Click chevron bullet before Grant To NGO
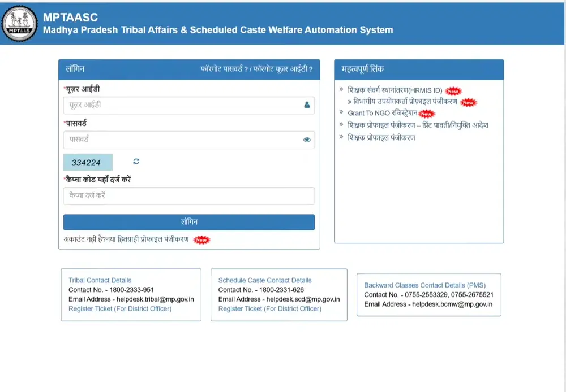566x392 pixels. (341, 112)
